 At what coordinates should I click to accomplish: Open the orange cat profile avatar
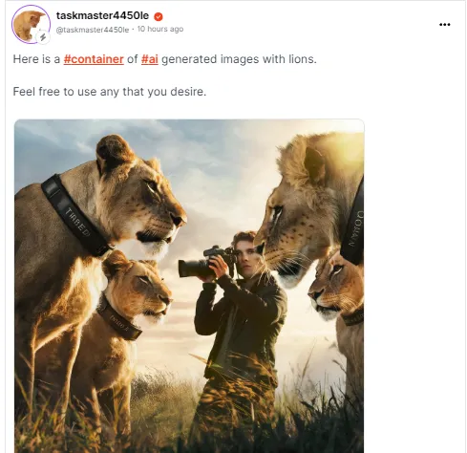(31, 25)
